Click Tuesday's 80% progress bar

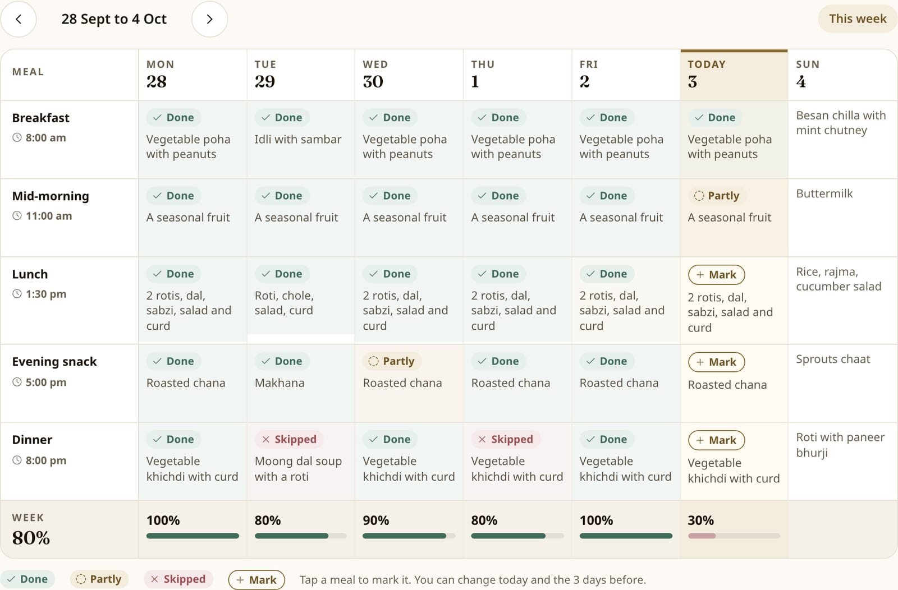(x=301, y=536)
